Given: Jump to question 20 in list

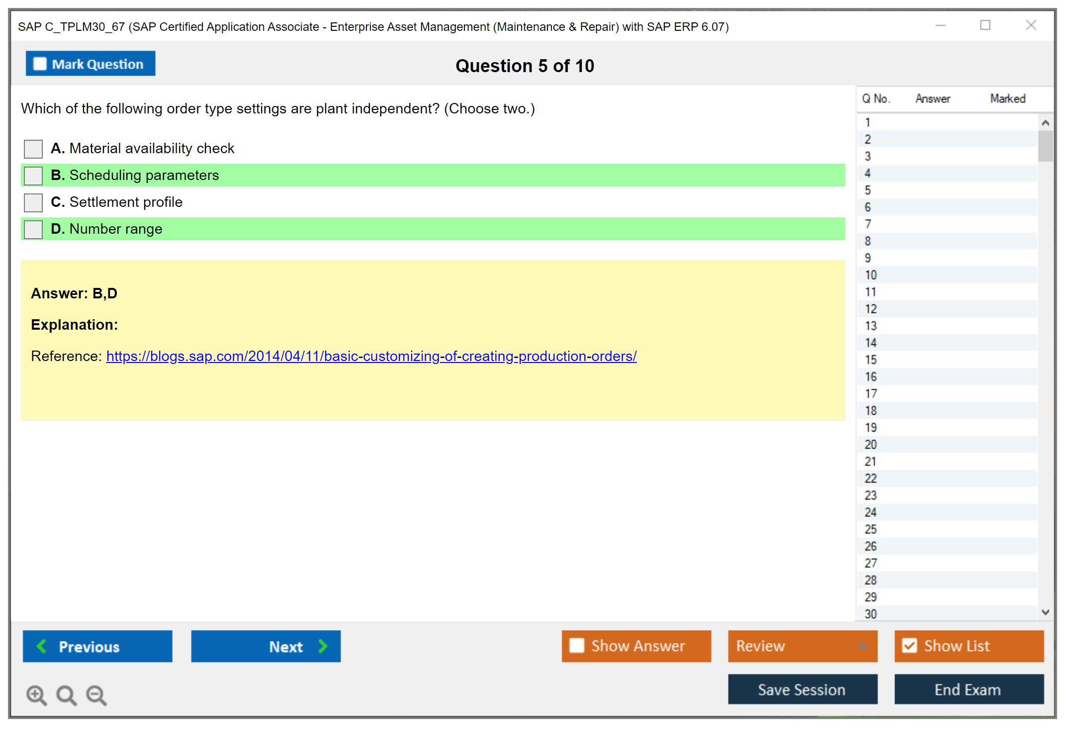Looking at the screenshot, I should coord(871,445).
